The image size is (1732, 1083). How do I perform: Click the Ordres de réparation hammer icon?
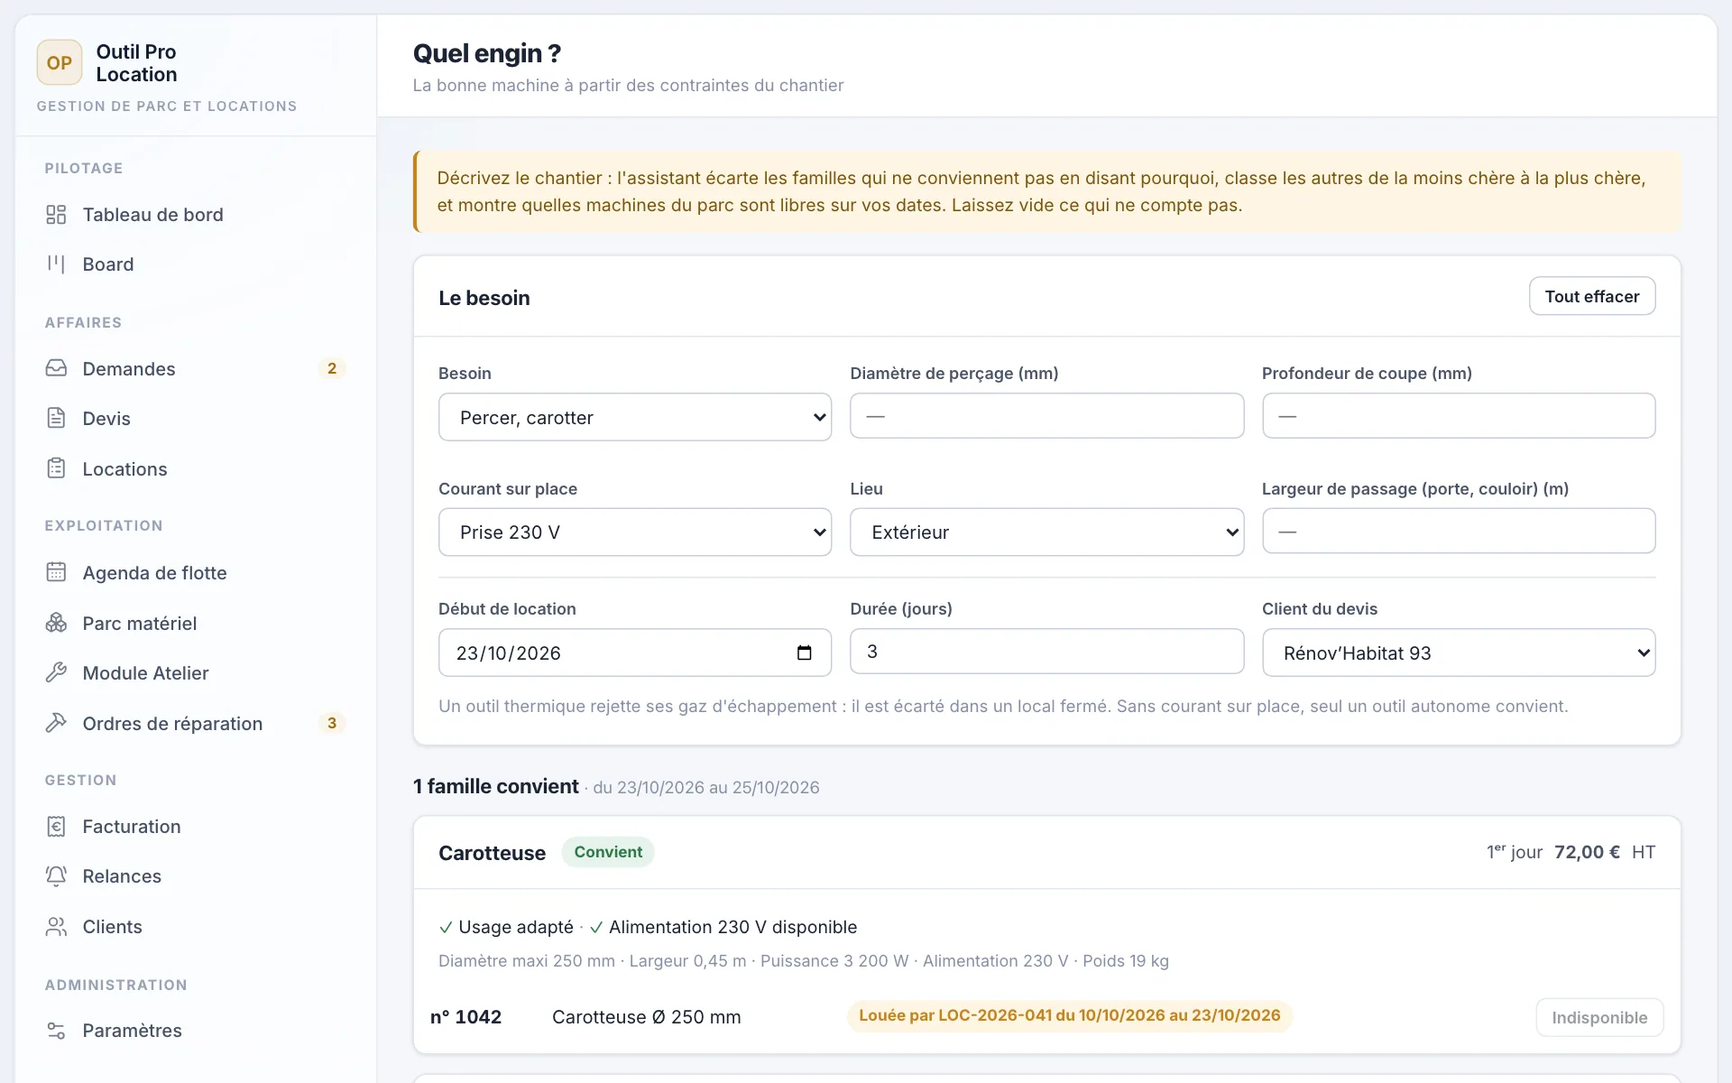click(56, 723)
